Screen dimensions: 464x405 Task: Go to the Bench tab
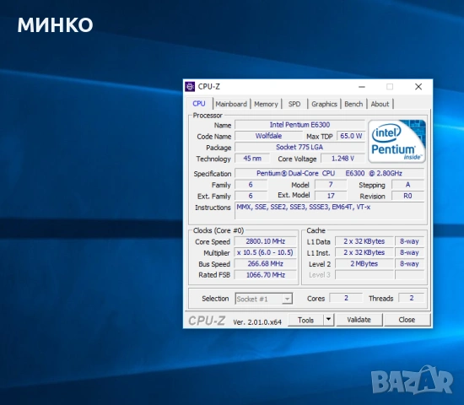[x=353, y=104]
